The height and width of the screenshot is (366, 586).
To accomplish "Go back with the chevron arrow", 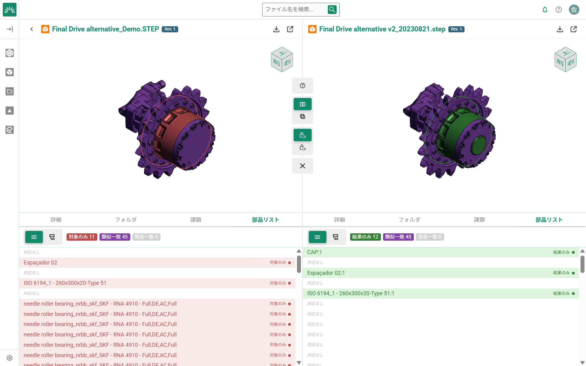I will 32,29.
